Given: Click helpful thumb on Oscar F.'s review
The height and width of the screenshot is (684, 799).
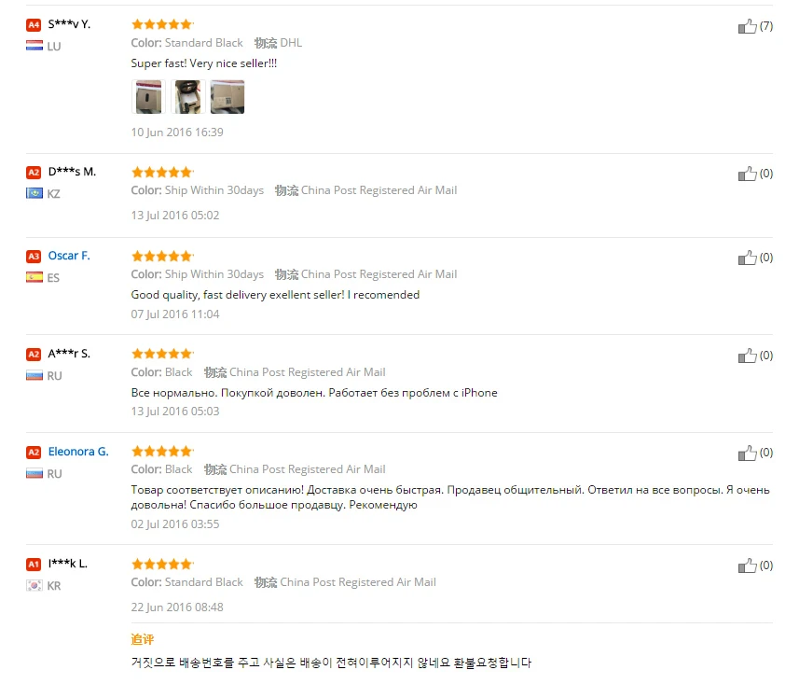Looking at the screenshot, I should [x=747, y=258].
